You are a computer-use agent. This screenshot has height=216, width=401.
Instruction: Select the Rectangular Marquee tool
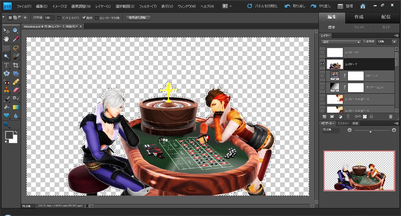tap(6, 48)
